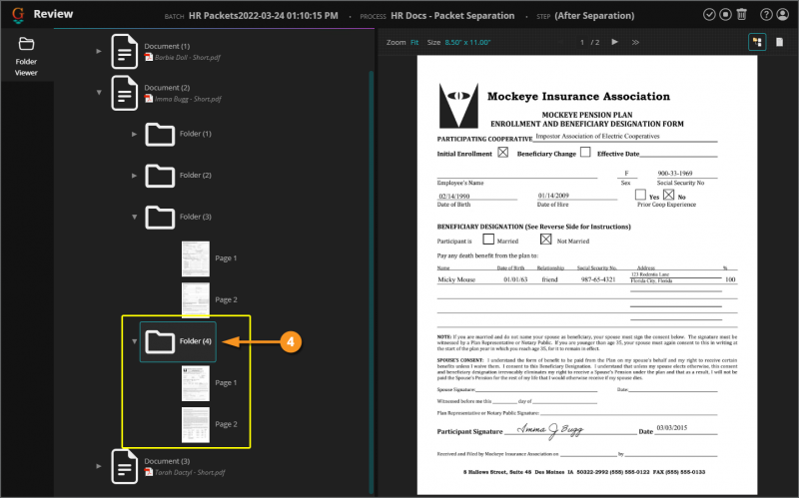Open help with the question mark icon
799x498 pixels.
click(766, 15)
